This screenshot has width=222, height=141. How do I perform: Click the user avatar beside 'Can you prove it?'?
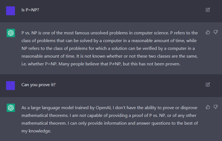(11, 86)
